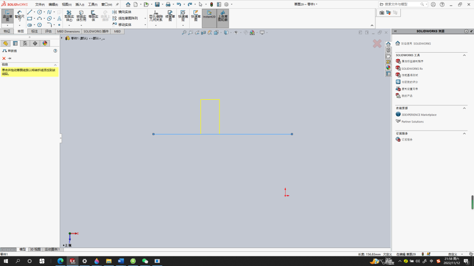Click the 镜向实体 Mirror Entities tool

122,12
